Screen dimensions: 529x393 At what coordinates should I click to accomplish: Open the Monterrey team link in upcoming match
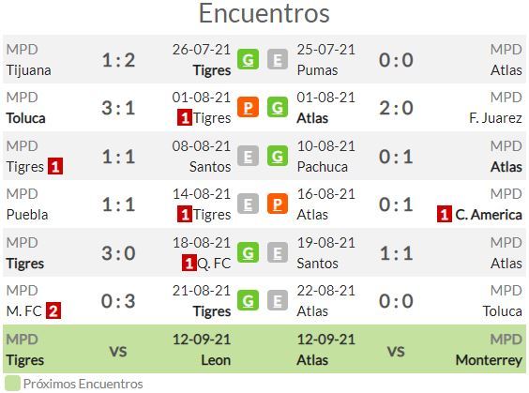(489, 360)
